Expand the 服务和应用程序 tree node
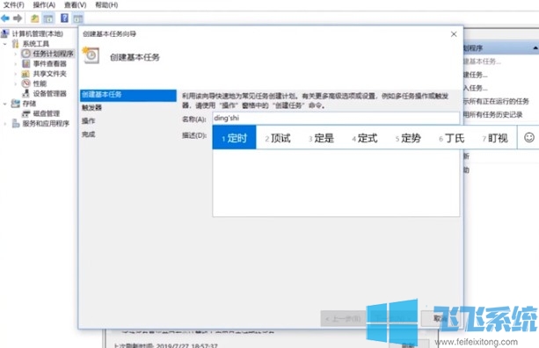The width and height of the screenshot is (539, 348). (4, 124)
